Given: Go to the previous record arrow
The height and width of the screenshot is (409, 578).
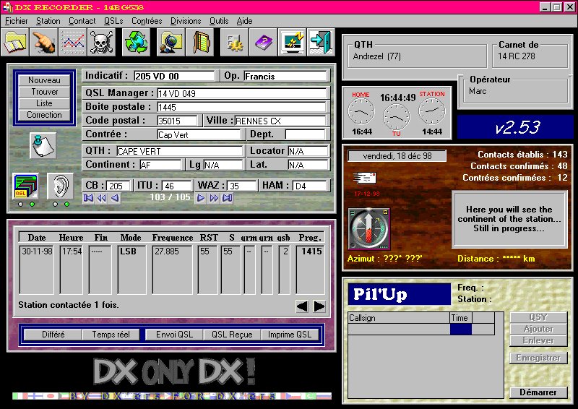Looking at the screenshot, I should (115, 198).
